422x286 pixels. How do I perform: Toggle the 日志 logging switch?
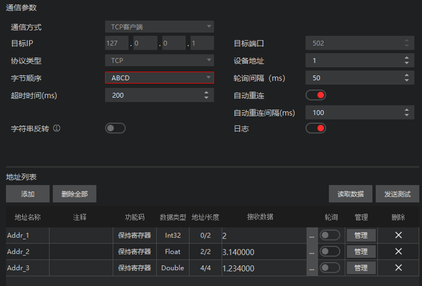(x=316, y=128)
